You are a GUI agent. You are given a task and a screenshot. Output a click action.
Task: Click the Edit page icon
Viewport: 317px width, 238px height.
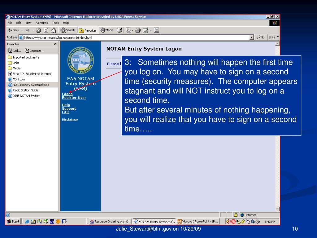[x=145, y=30]
